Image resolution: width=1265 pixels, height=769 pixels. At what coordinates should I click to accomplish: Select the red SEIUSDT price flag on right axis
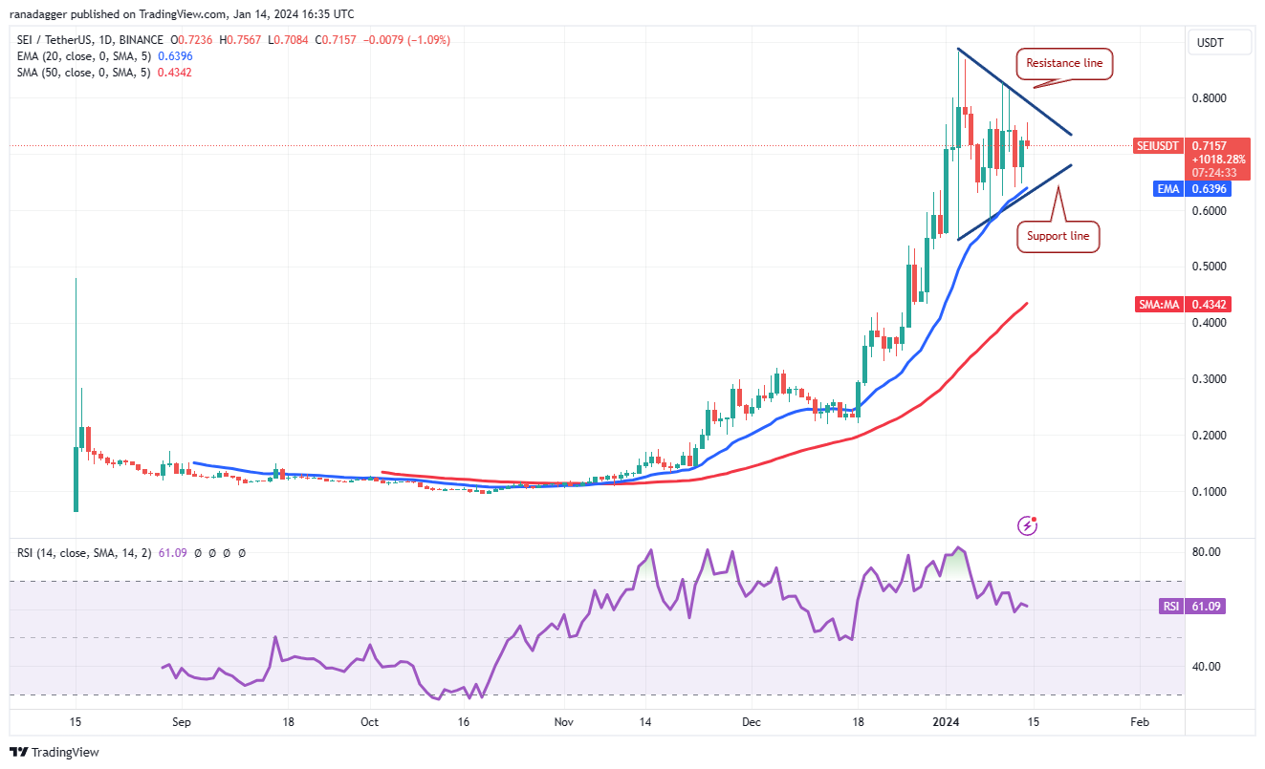(x=1158, y=146)
